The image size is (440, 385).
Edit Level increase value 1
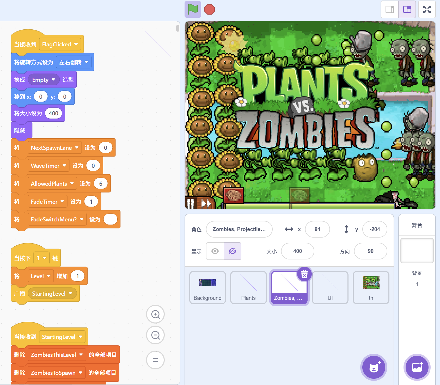tap(77, 276)
